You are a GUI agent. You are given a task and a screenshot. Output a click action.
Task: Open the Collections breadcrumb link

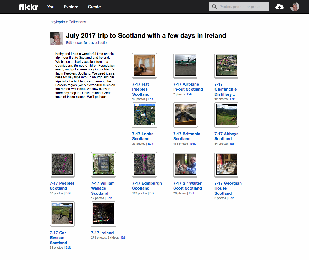(x=77, y=22)
